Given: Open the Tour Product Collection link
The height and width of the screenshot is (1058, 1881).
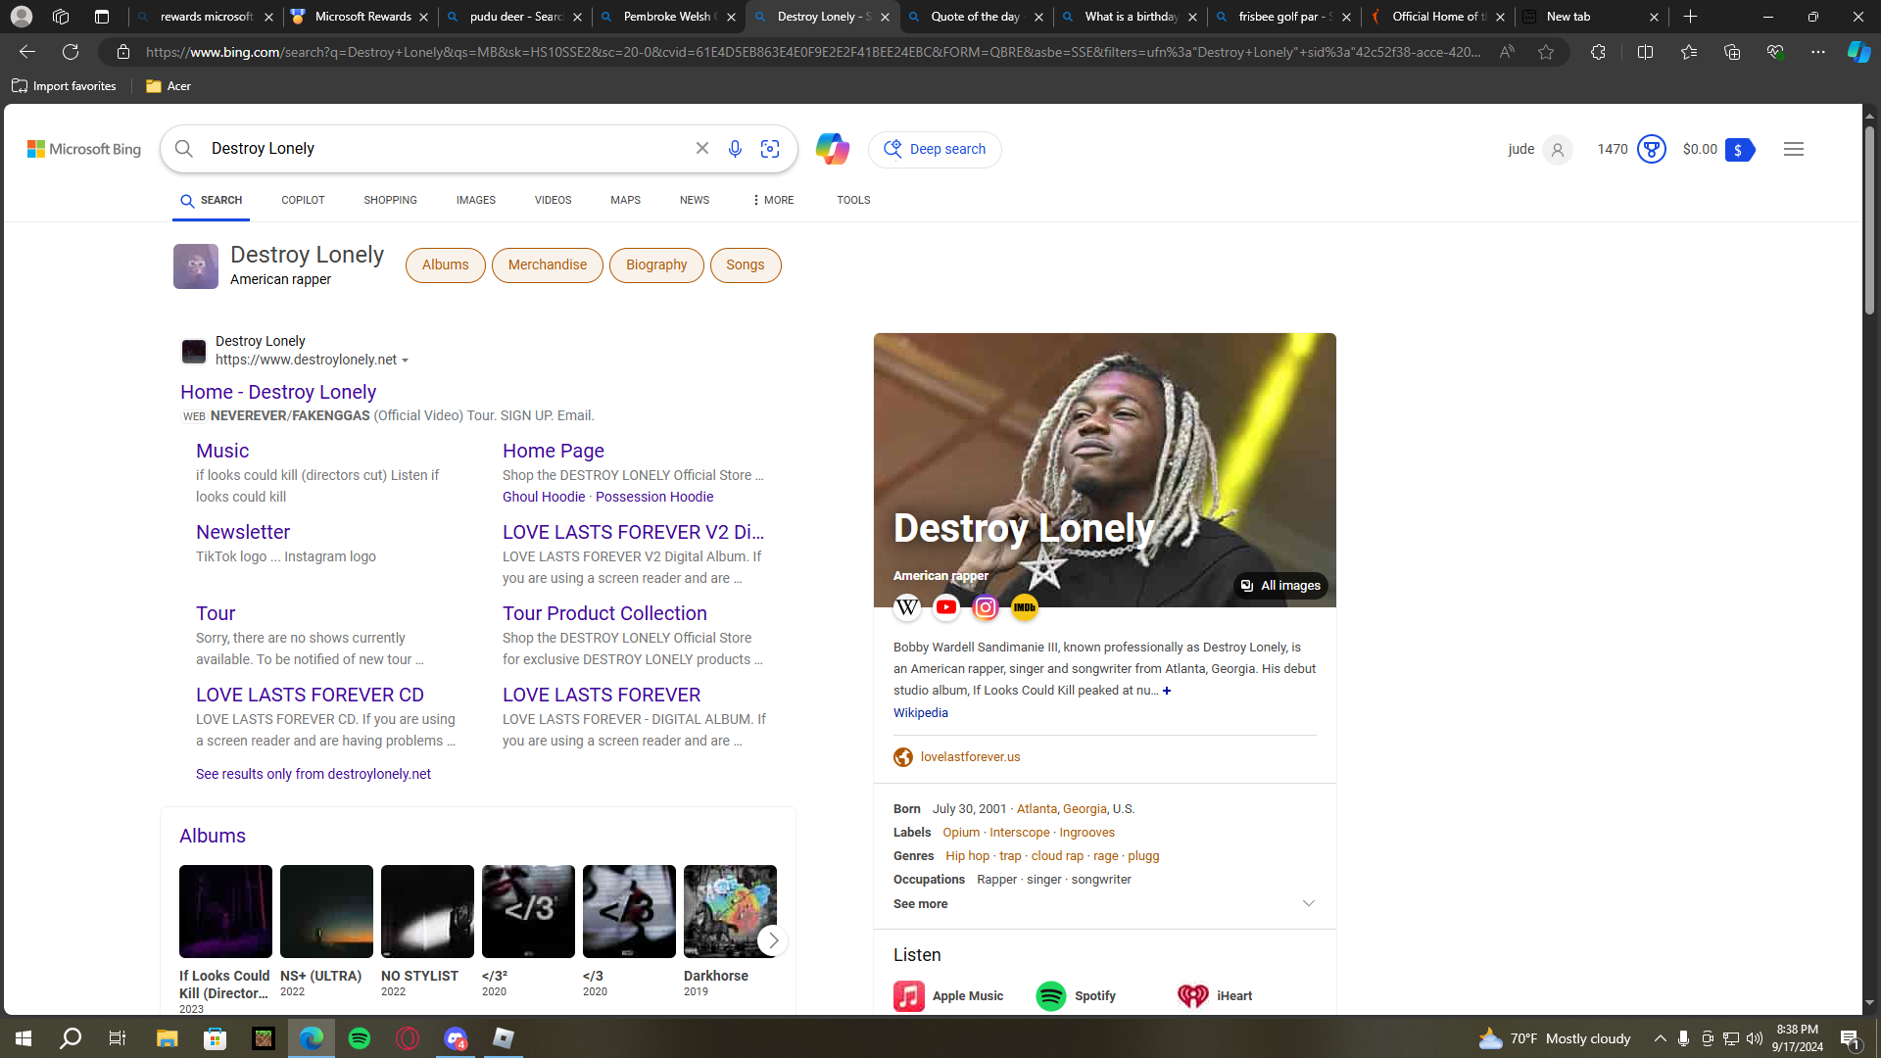Looking at the screenshot, I should 604,613.
